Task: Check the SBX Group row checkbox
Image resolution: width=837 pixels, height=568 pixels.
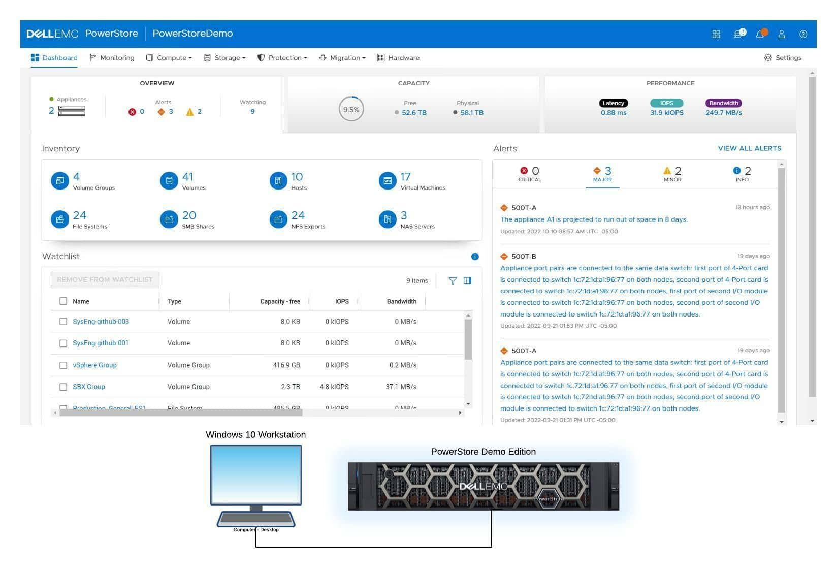Action: [x=63, y=387]
